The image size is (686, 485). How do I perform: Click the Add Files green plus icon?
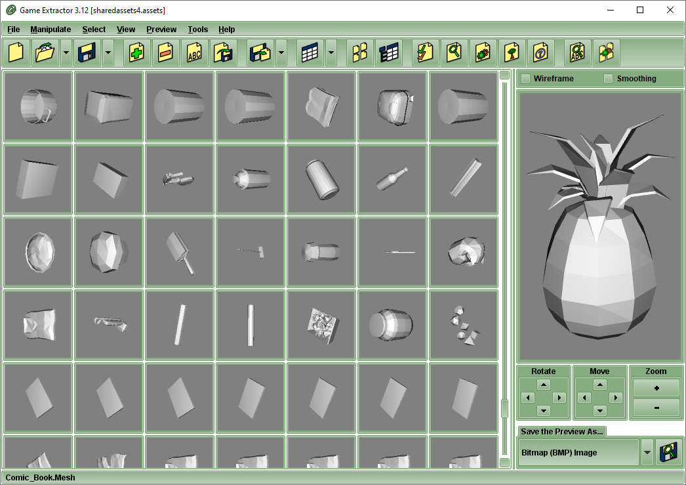[136, 53]
